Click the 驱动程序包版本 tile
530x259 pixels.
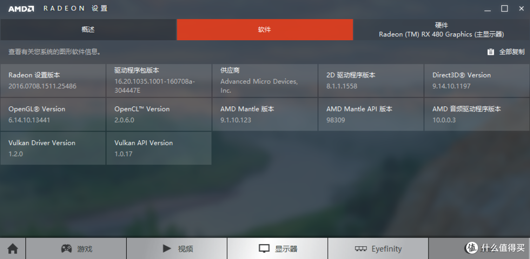click(159, 80)
